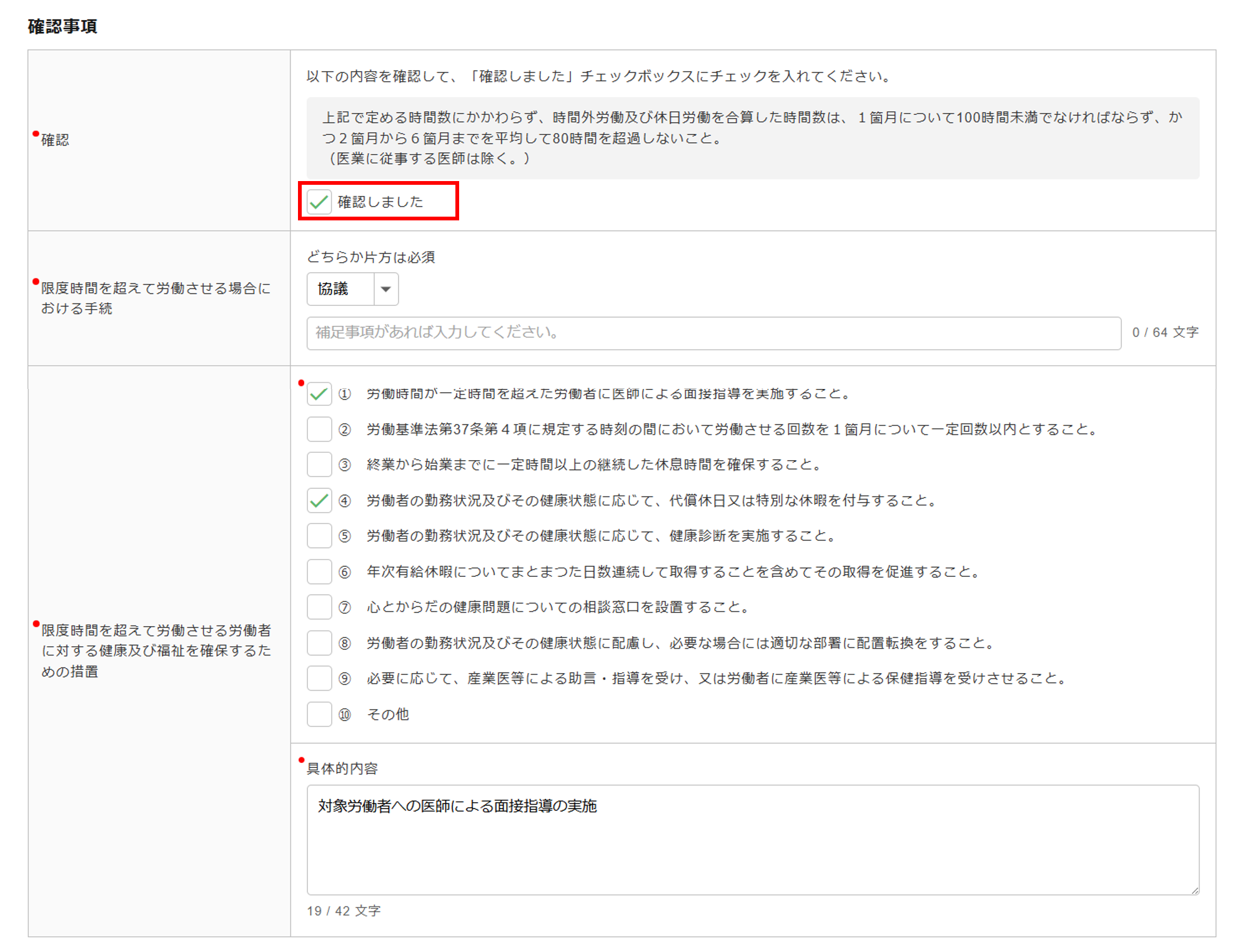
Task: Open the 協議 dropdown arrow
Action: [x=385, y=289]
